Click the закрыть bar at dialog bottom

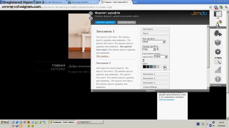150,91
